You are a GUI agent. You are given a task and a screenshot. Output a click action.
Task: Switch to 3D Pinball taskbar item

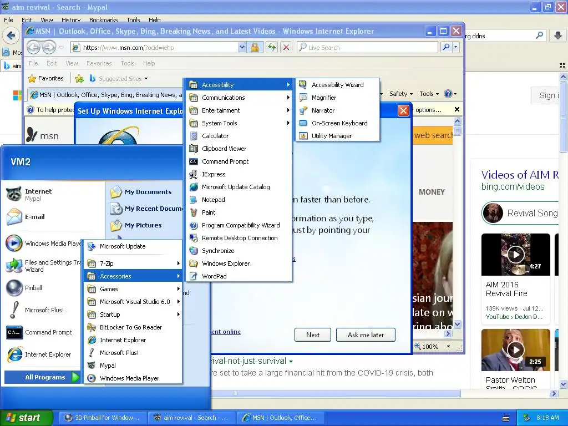click(x=103, y=418)
